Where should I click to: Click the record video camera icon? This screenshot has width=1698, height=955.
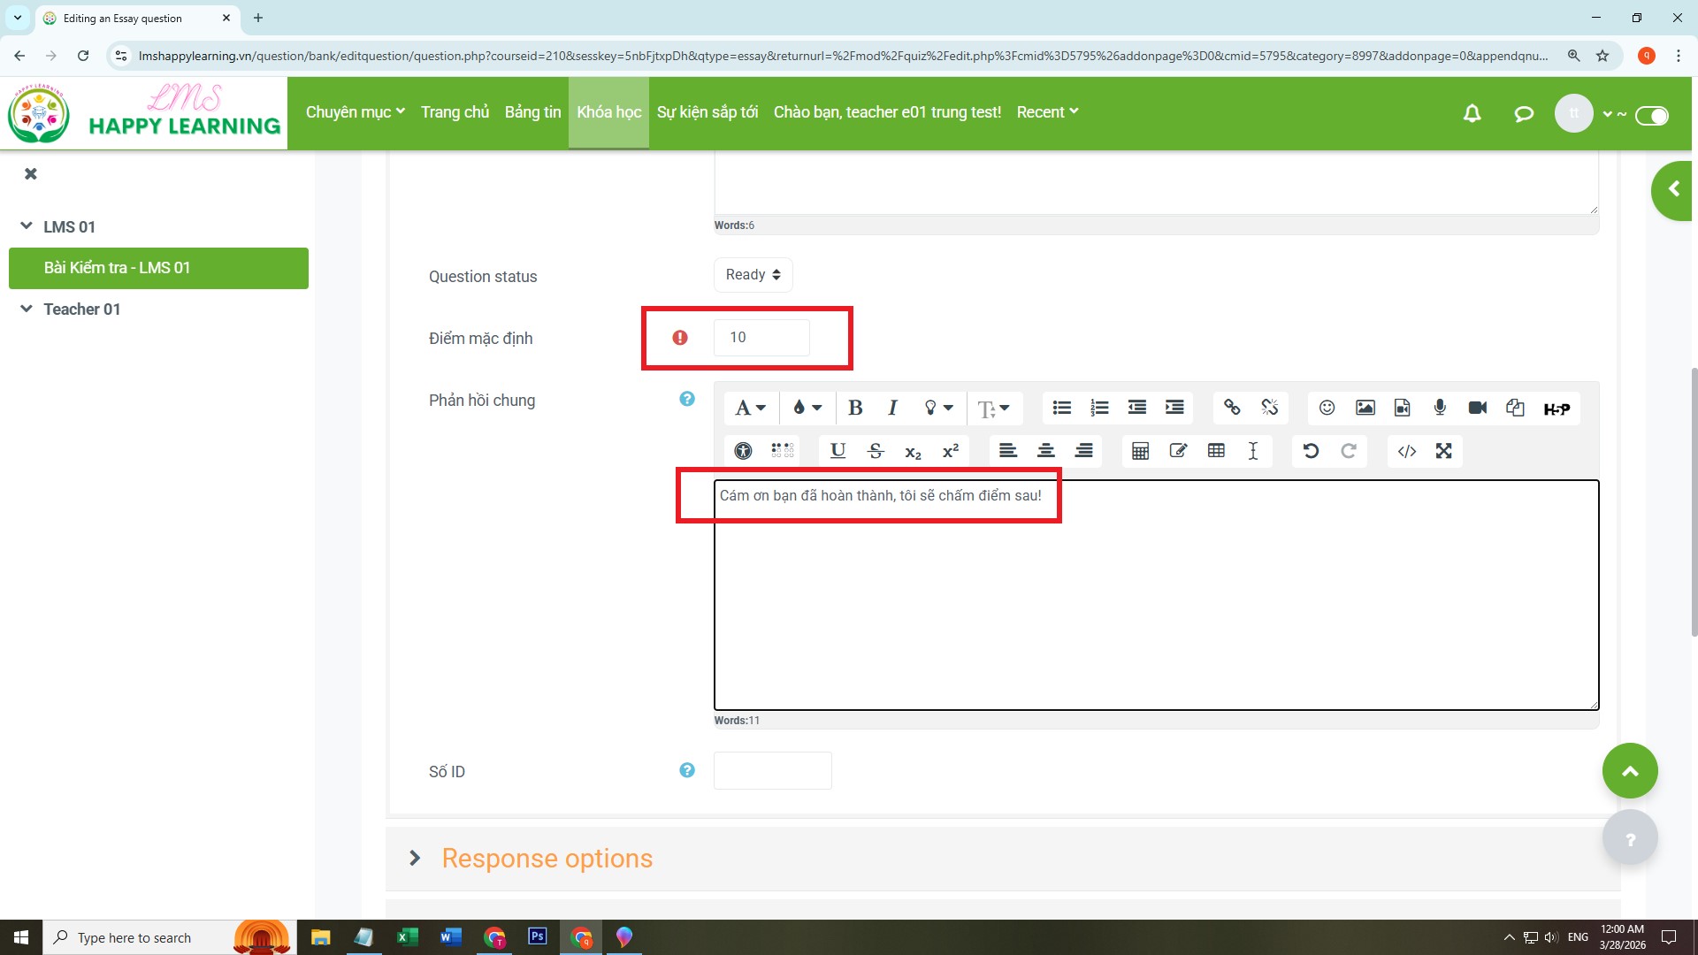click(x=1477, y=408)
